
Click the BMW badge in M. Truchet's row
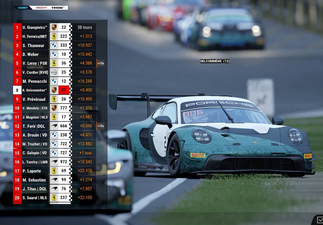pyautogui.click(x=54, y=144)
